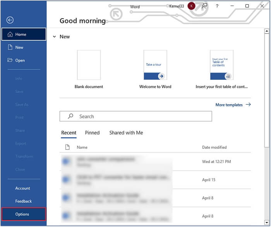This screenshot has height=227, width=271.
Task: Click the Kernel33 account avatar
Action: 191,6
